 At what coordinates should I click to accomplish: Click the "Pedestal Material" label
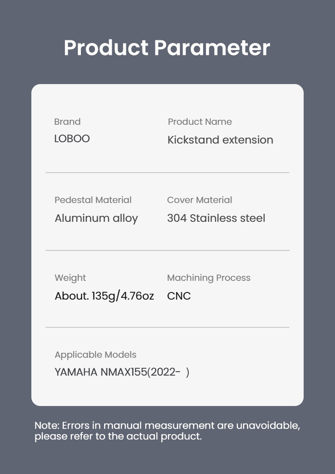pyautogui.click(x=93, y=200)
